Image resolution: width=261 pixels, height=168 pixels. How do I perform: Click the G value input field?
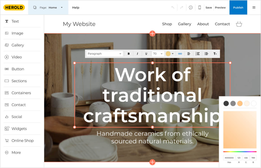click(x=246, y=158)
